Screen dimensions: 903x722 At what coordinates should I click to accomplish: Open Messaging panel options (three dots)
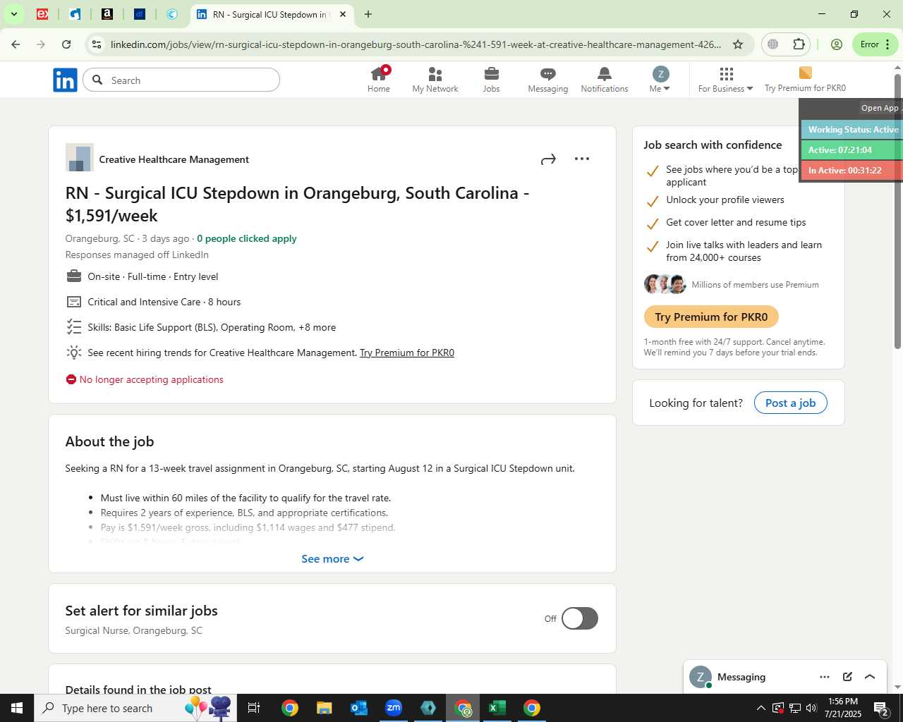click(825, 677)
